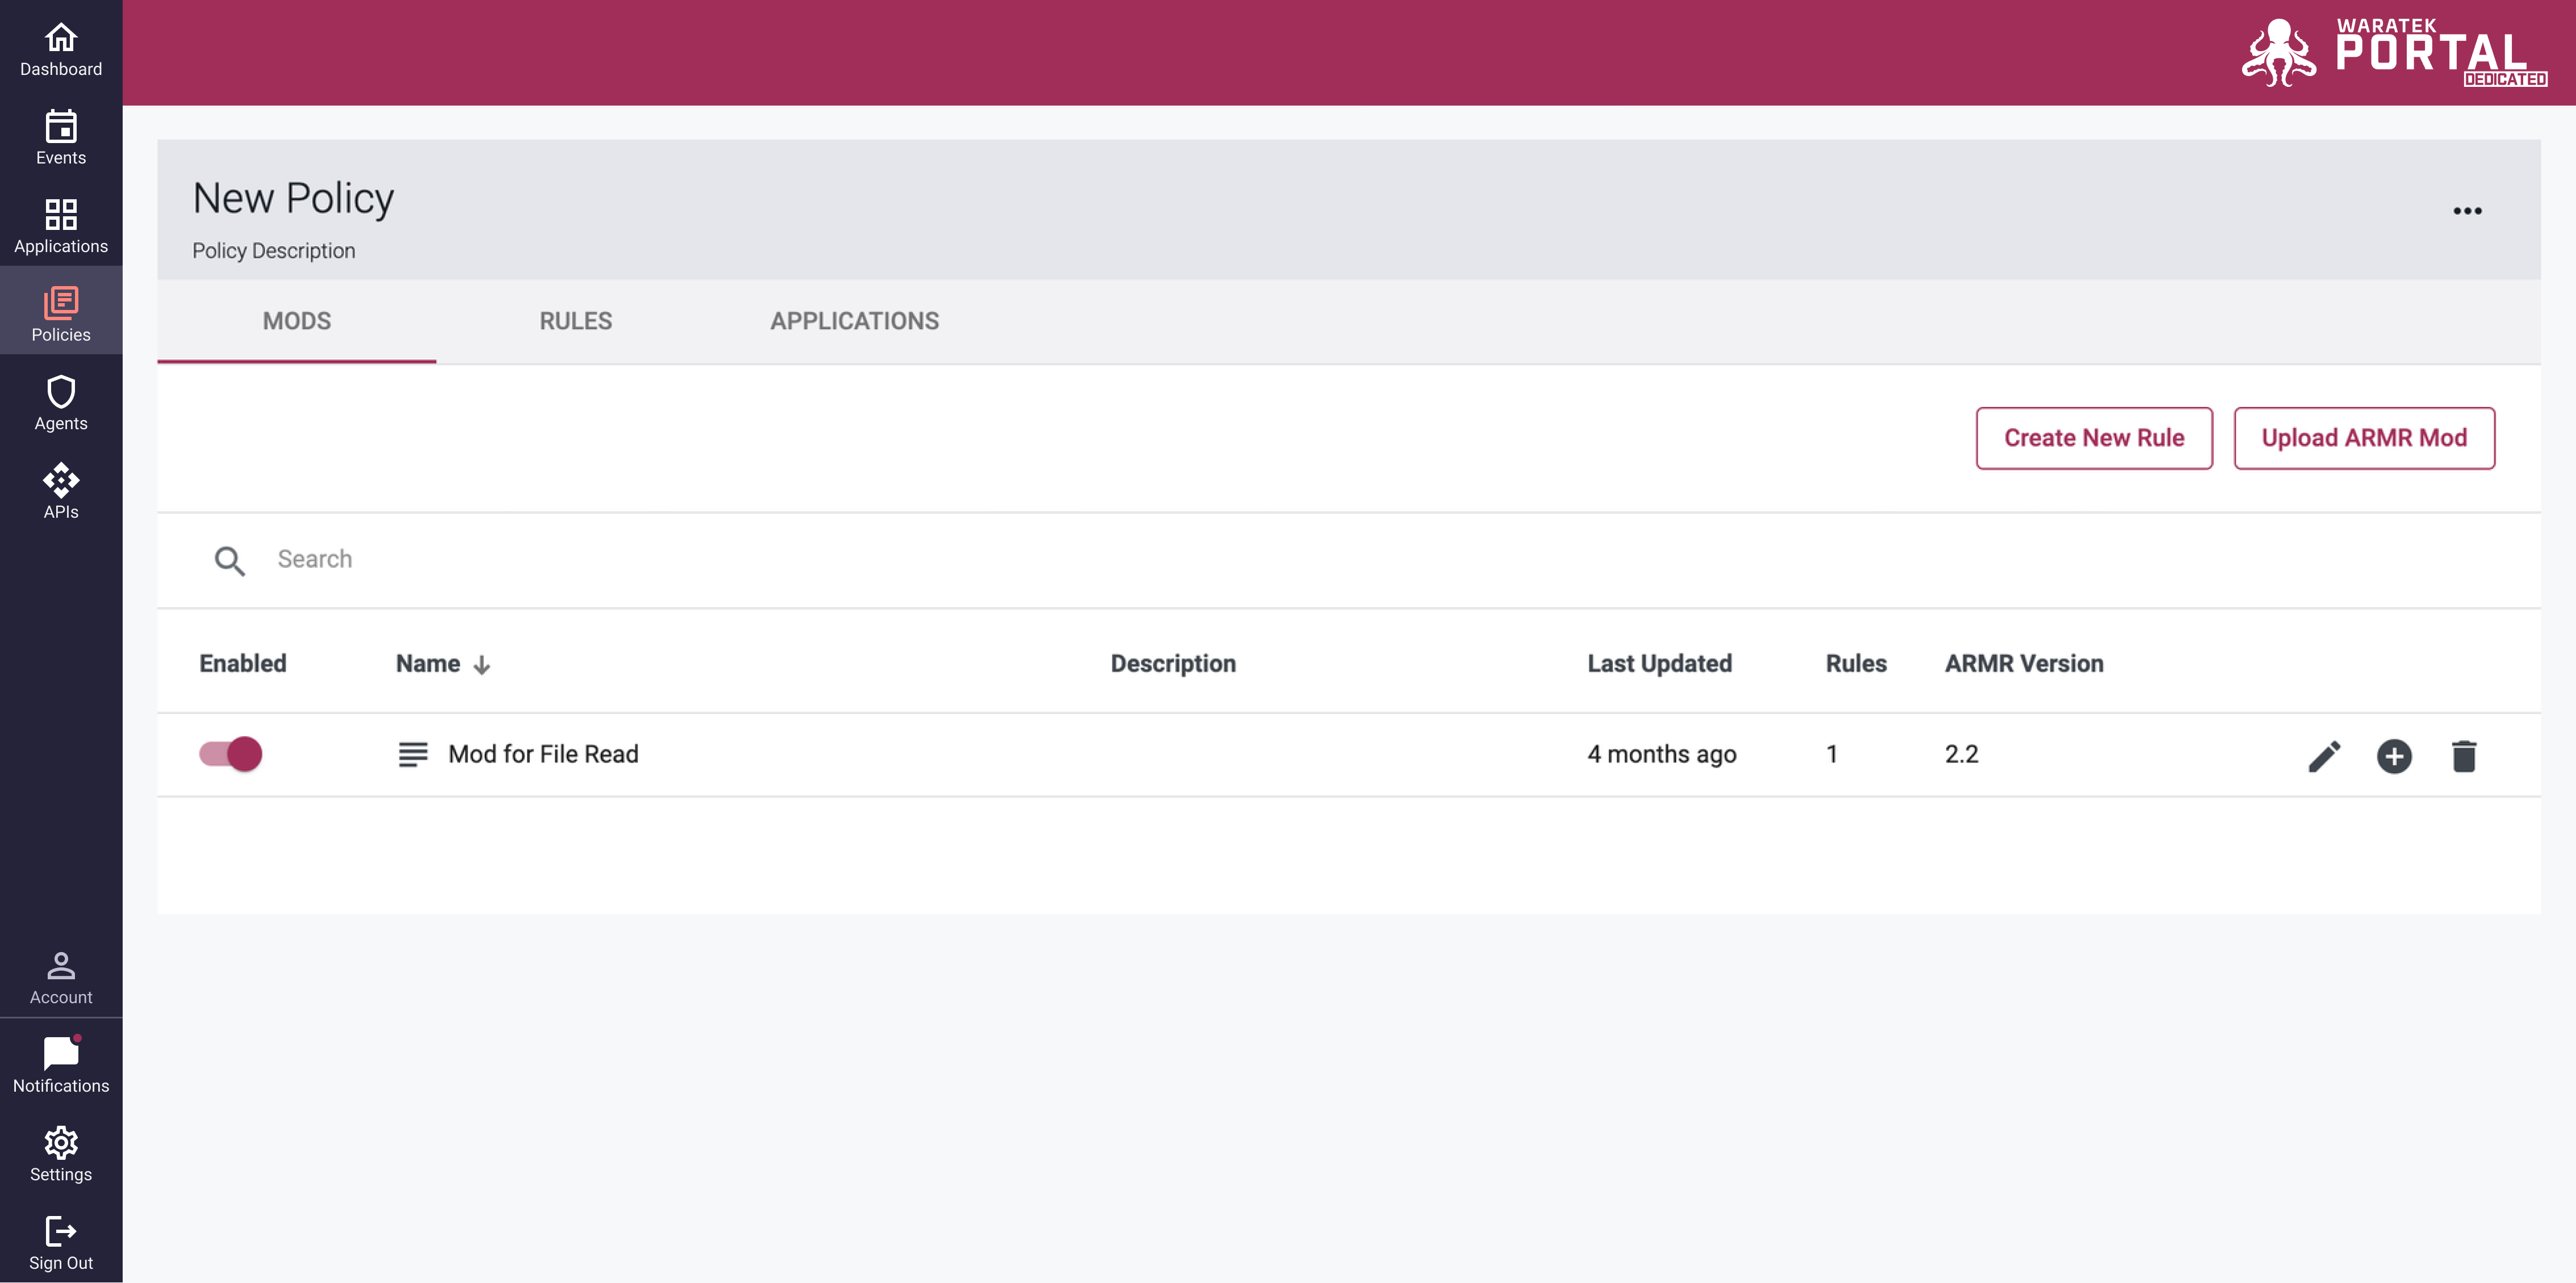Screen dimensions: 2576x1283
Task: Open the policy three-dot options menu
Action: [x=2467, y=211]
